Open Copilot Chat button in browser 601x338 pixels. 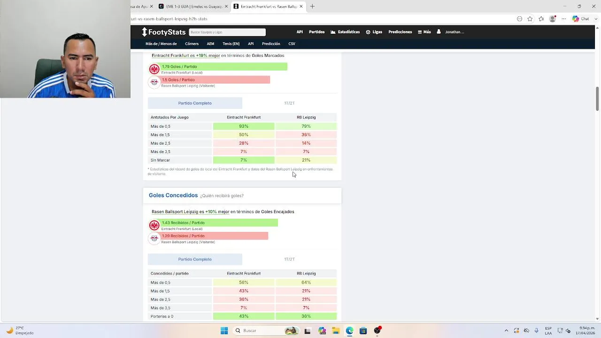click(581, 19)
